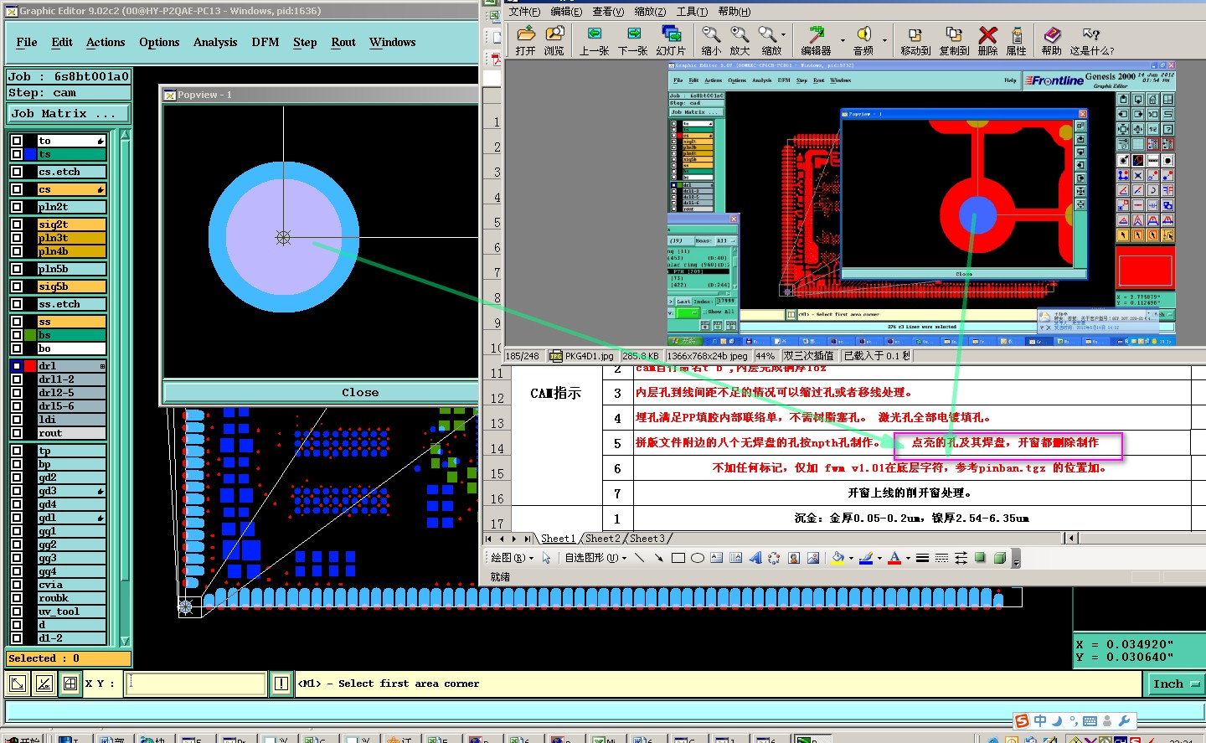
Task: Open the 绘图(R) drawing dropdown
Action: pyautogui.click(x=513, y=558)
